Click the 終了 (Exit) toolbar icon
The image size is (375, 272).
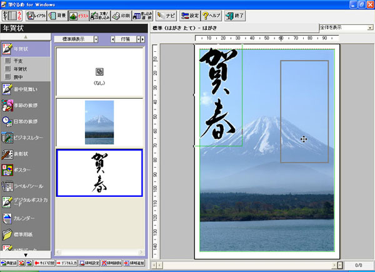point(234,15)
